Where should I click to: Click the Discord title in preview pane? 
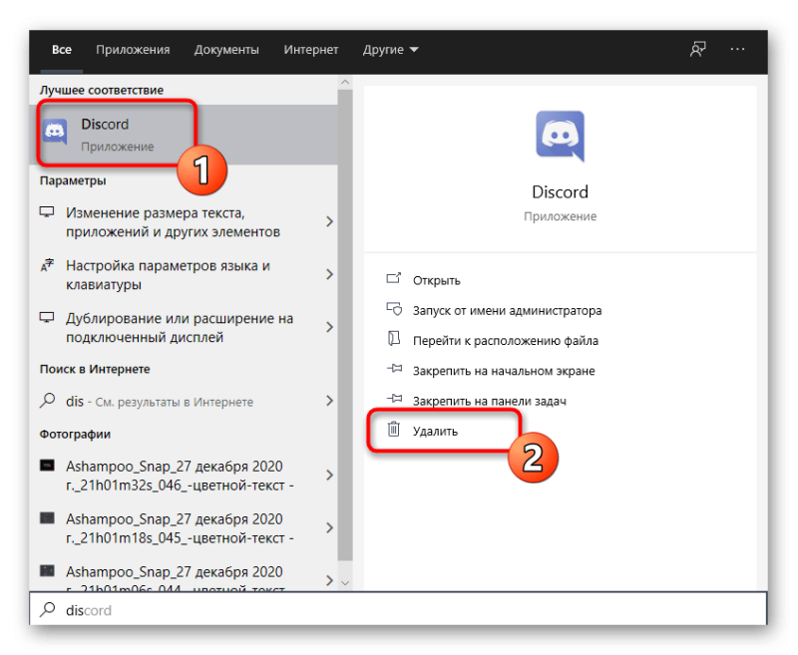tap(560, 191)
